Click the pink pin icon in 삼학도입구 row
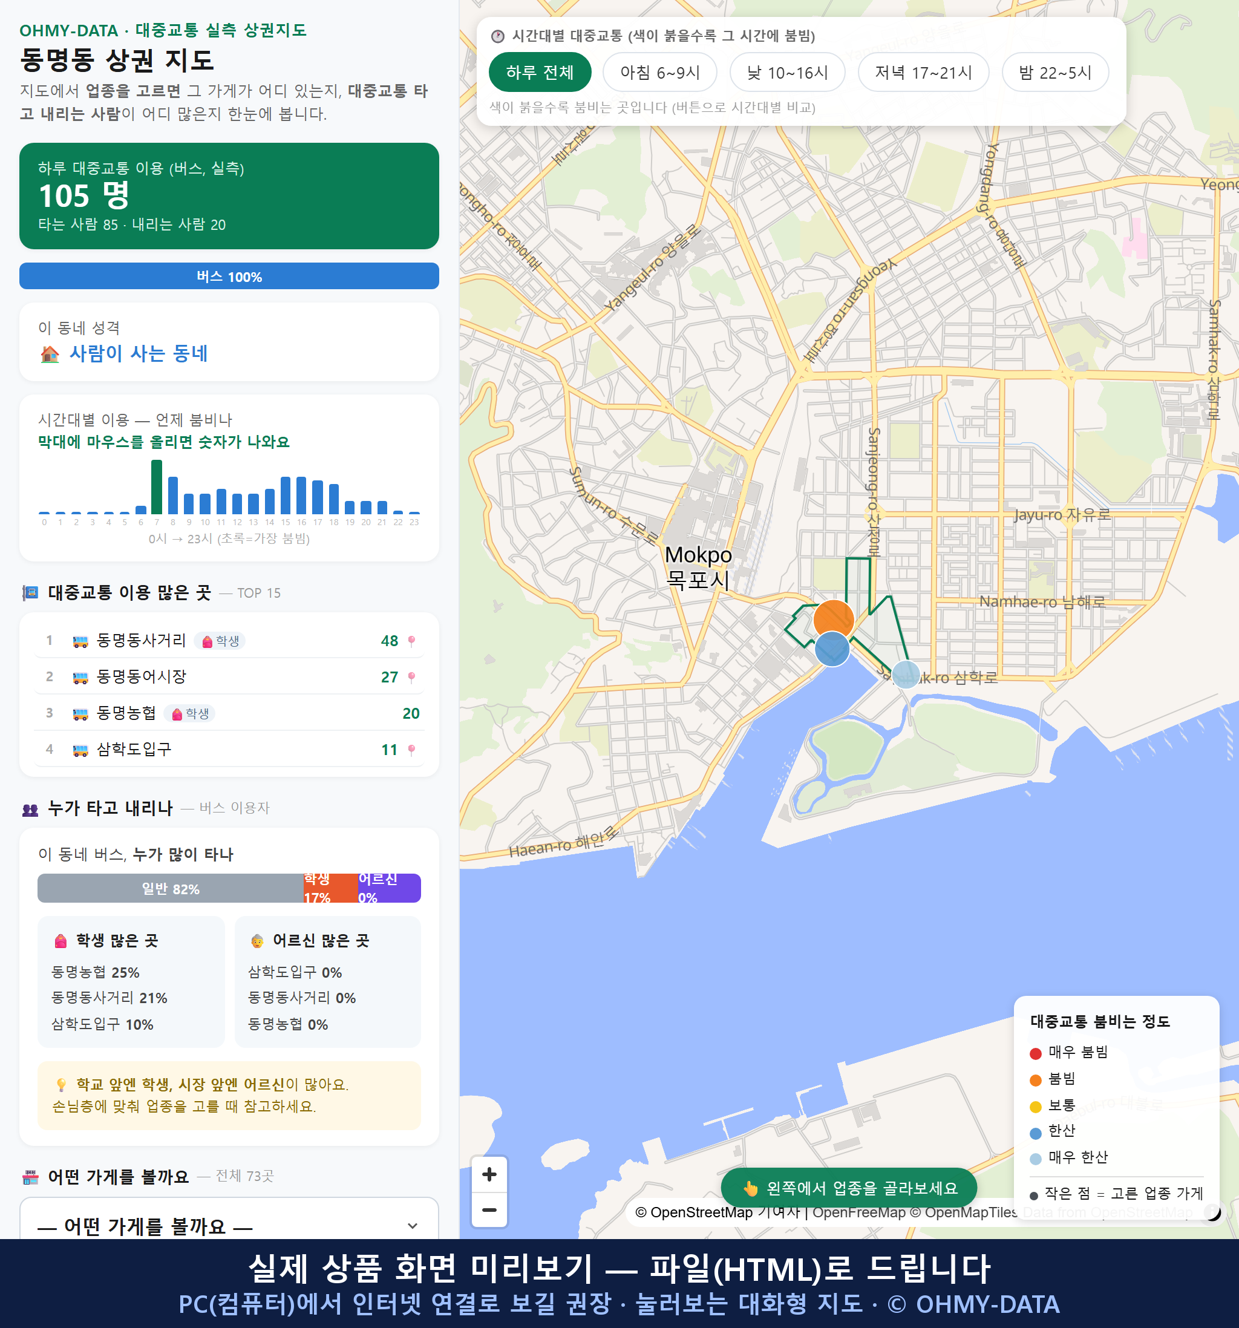 411,750
